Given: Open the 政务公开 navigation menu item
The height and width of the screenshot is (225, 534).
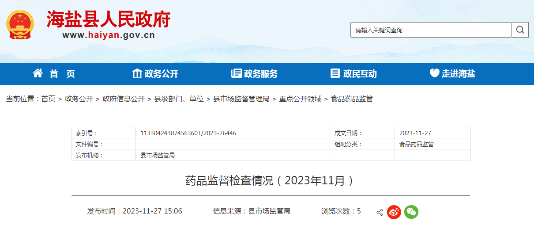Looking at the screenshot, I should click(x=155, y=74).
